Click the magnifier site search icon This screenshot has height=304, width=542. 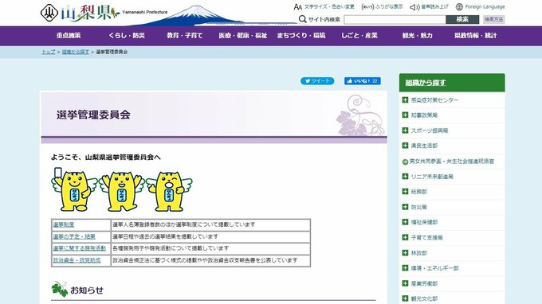(302, 19)
